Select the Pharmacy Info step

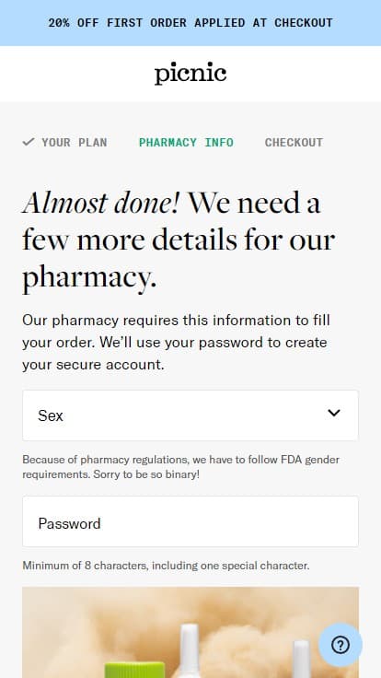(186, 142)
